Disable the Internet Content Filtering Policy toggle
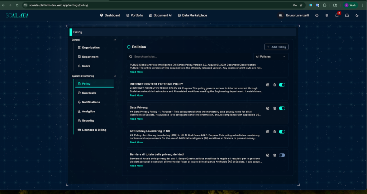 coord(282,85)
